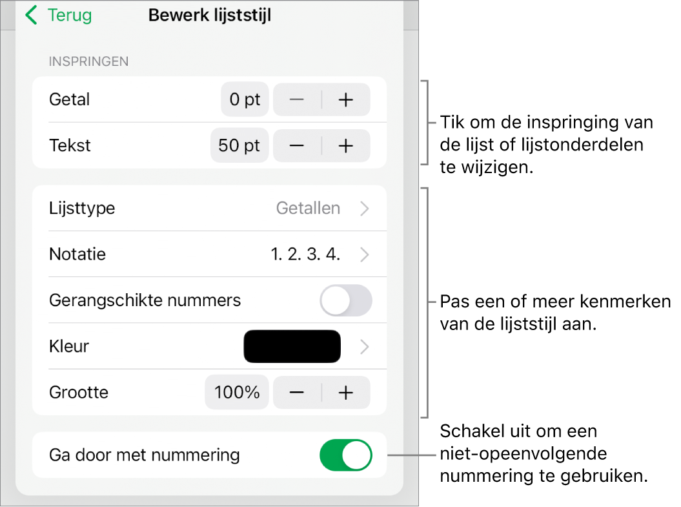Disable Ga door met nummering

345,455
